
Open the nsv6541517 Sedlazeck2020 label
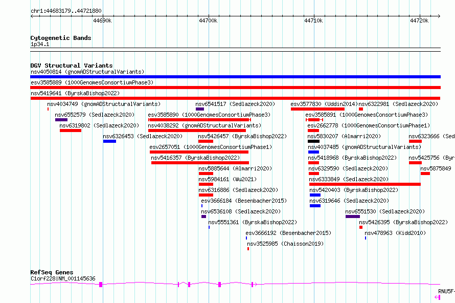click(x=235, y=104)
